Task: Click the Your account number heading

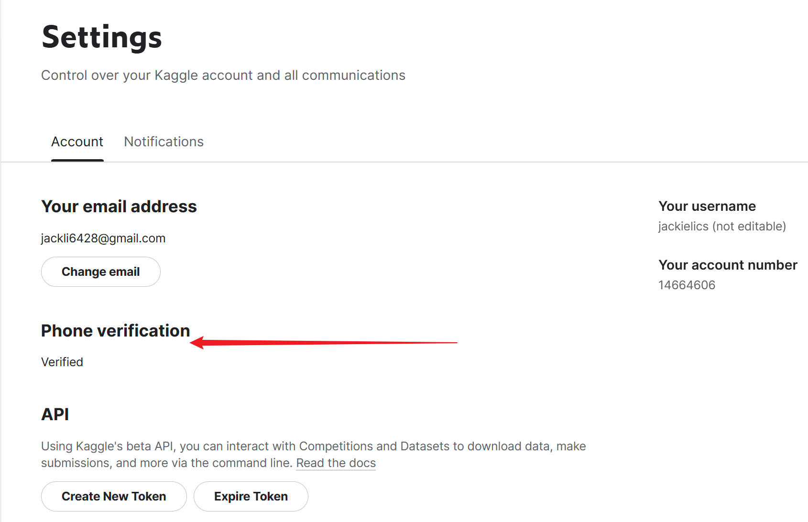Action: coord(727,265)
